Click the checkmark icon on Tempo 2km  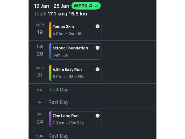(97, 27)
